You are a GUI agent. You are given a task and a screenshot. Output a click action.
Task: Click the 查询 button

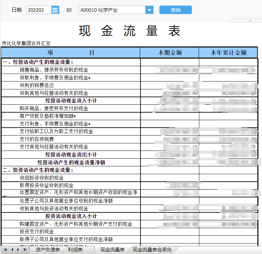[175, 10]
